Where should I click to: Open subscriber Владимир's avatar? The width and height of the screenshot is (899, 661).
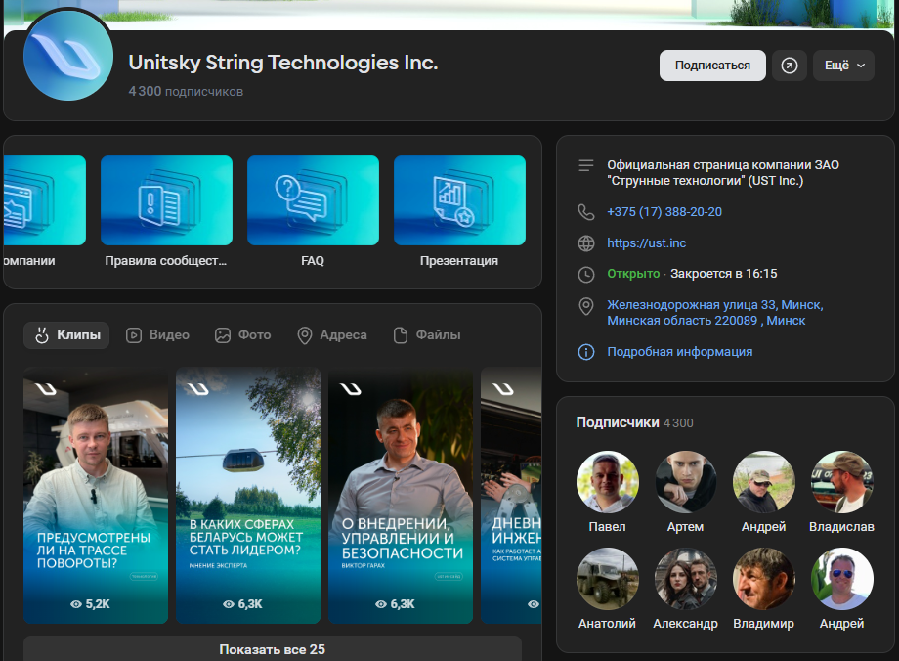tap(764, 579)
